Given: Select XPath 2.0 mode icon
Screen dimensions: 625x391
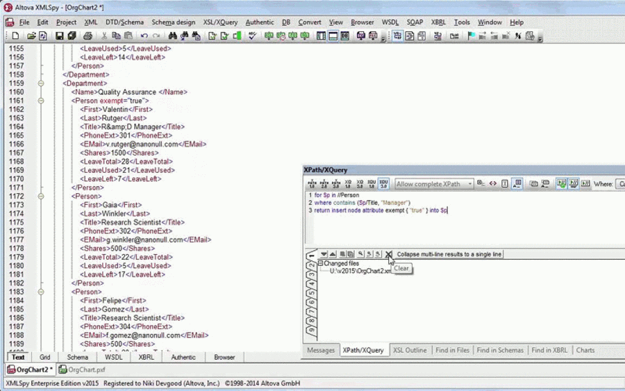Looking at the screenshot, I should click(324, 184).
